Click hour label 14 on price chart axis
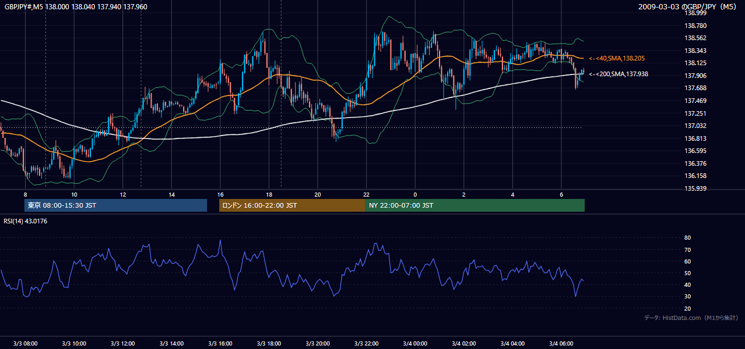This screenshot has height=349, width=745. click(171, 194)
